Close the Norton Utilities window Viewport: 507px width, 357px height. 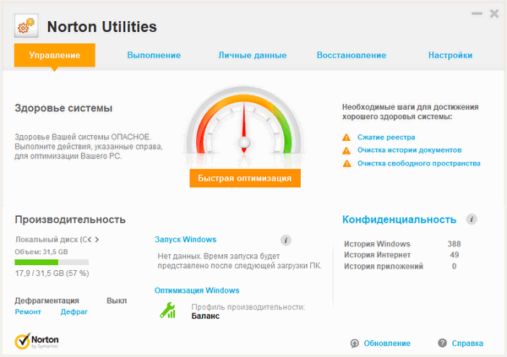pyautogui.click(x=494, y=14)
